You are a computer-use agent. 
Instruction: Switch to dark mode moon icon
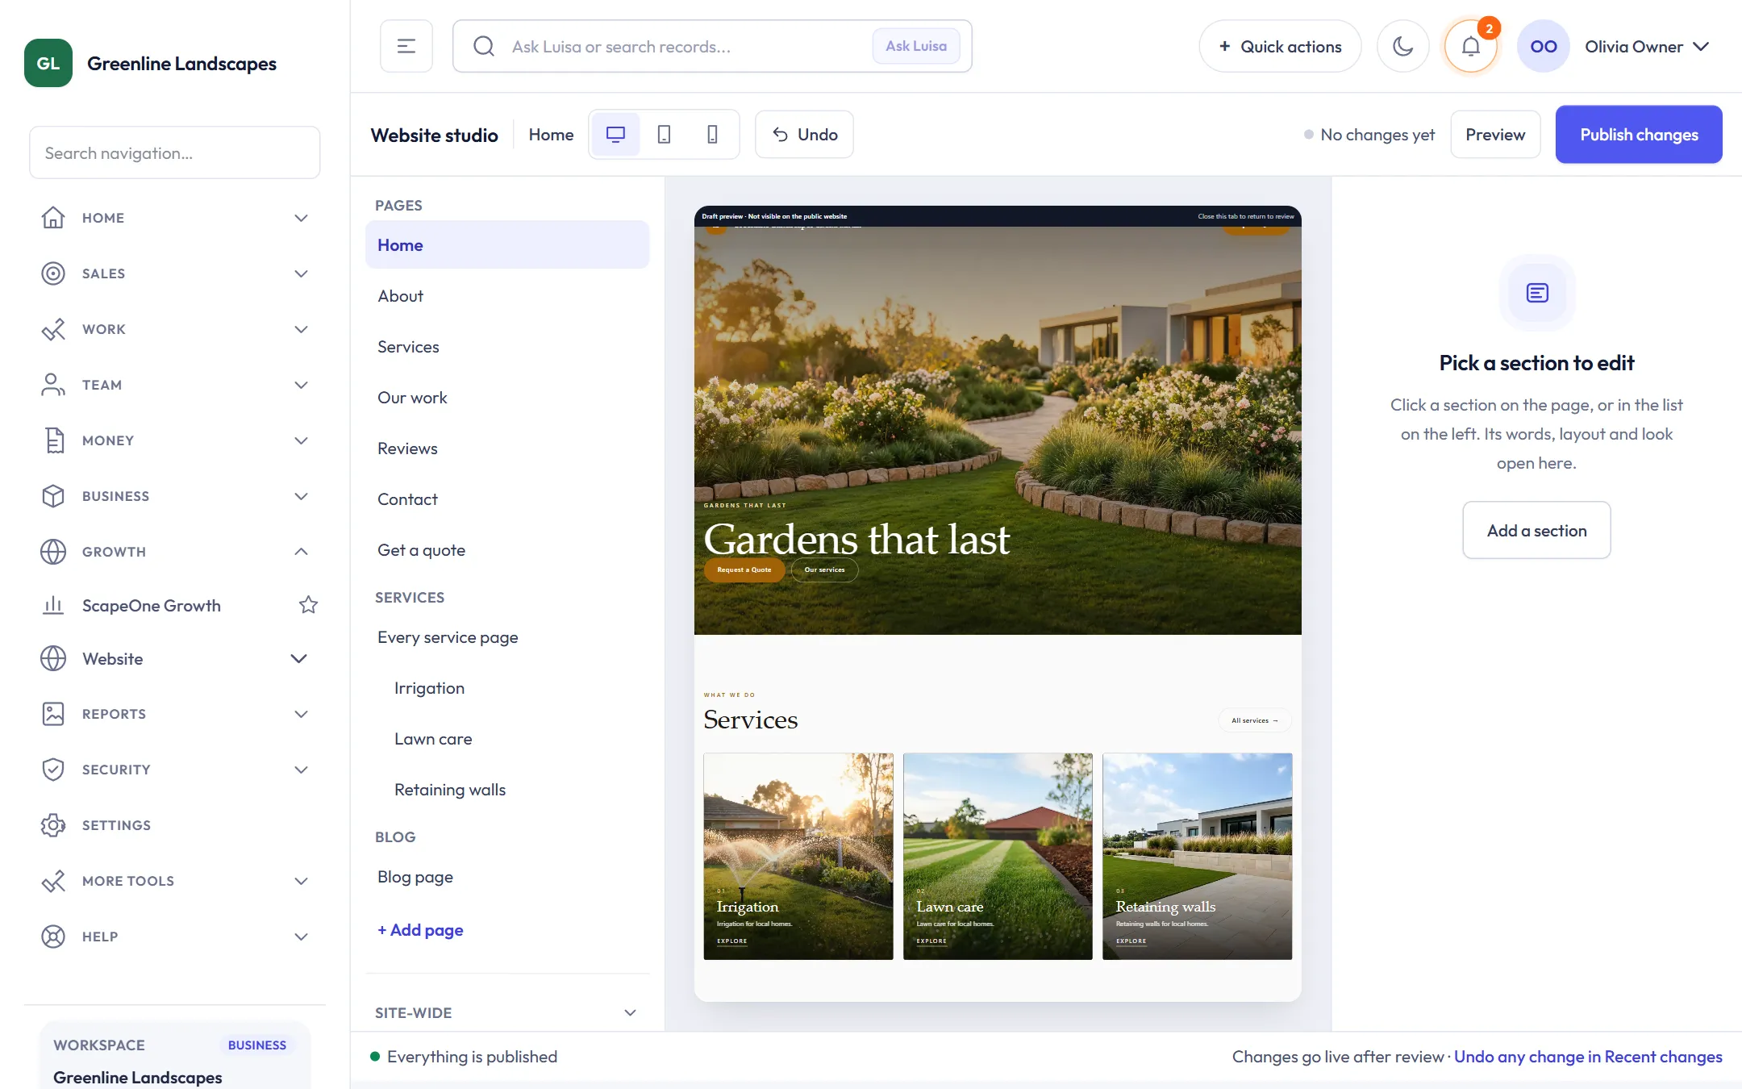pyautogui.click(x=1403, y=46)
